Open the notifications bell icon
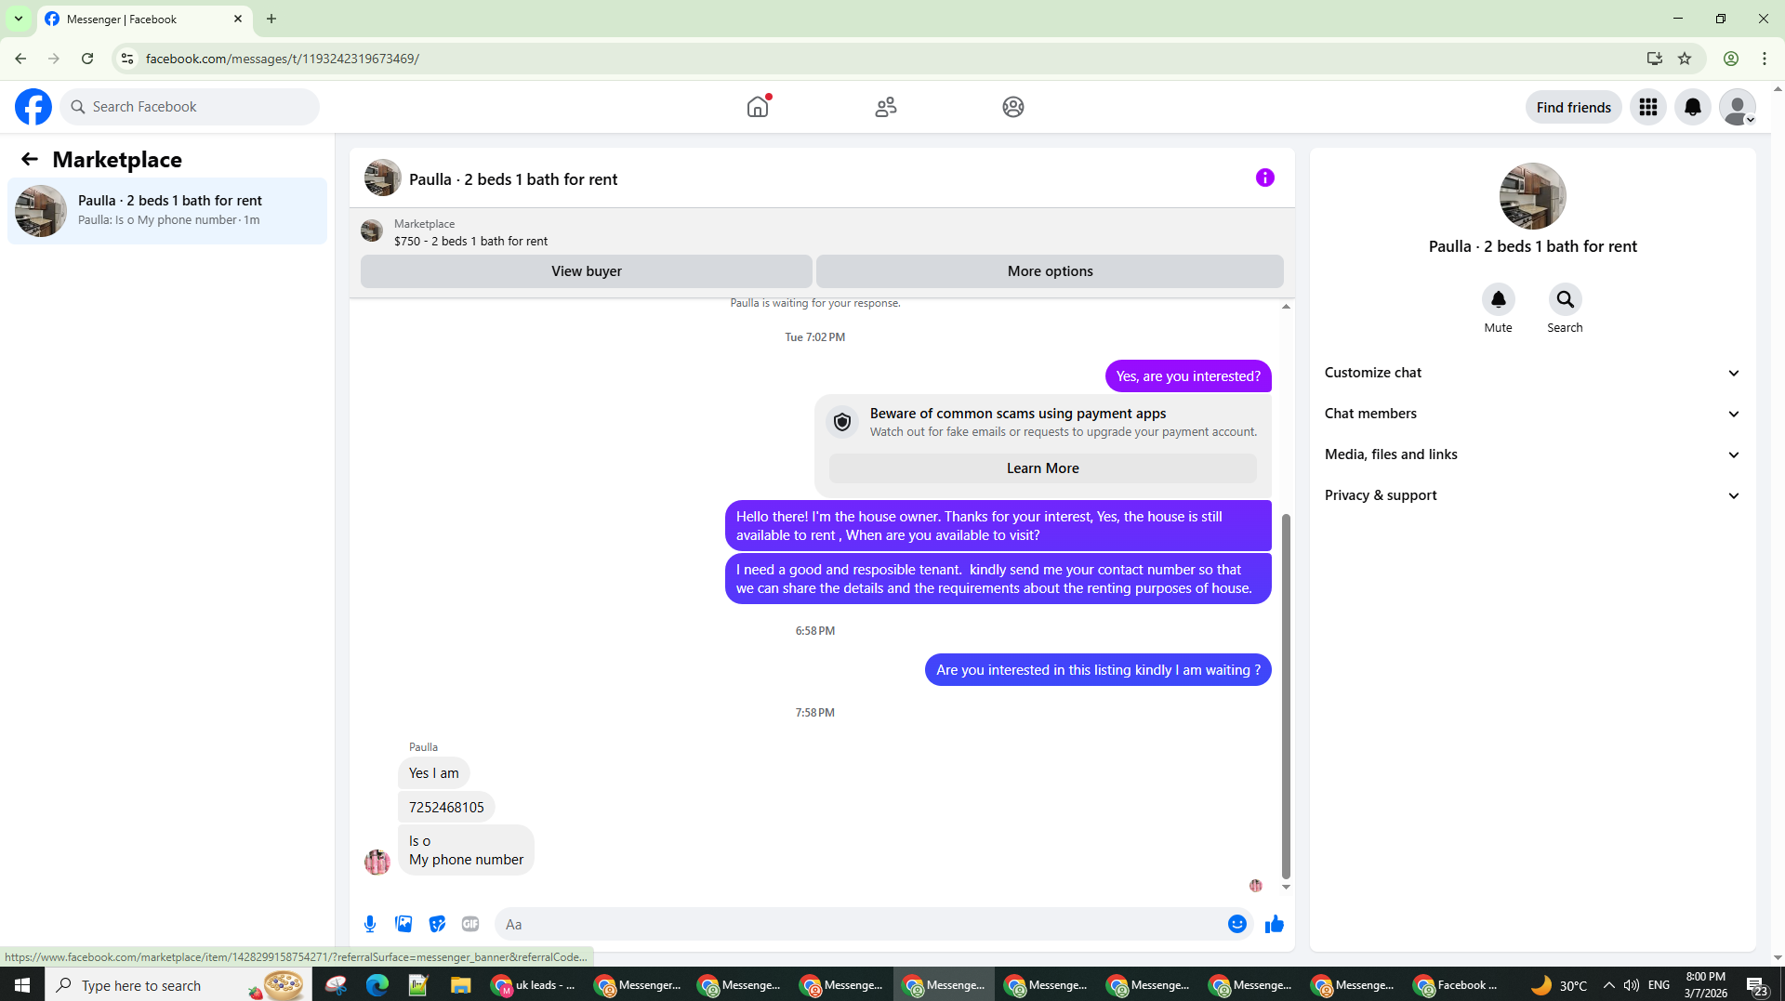The image size is (1785, 1001). [x=1693, y=107]
